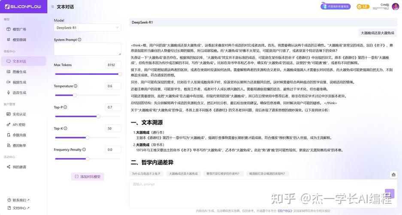This screenshot has height=215, width=402.
Task: Select the 大器晚成还是大器免成 suggestion chip
Action: [183, 174]
